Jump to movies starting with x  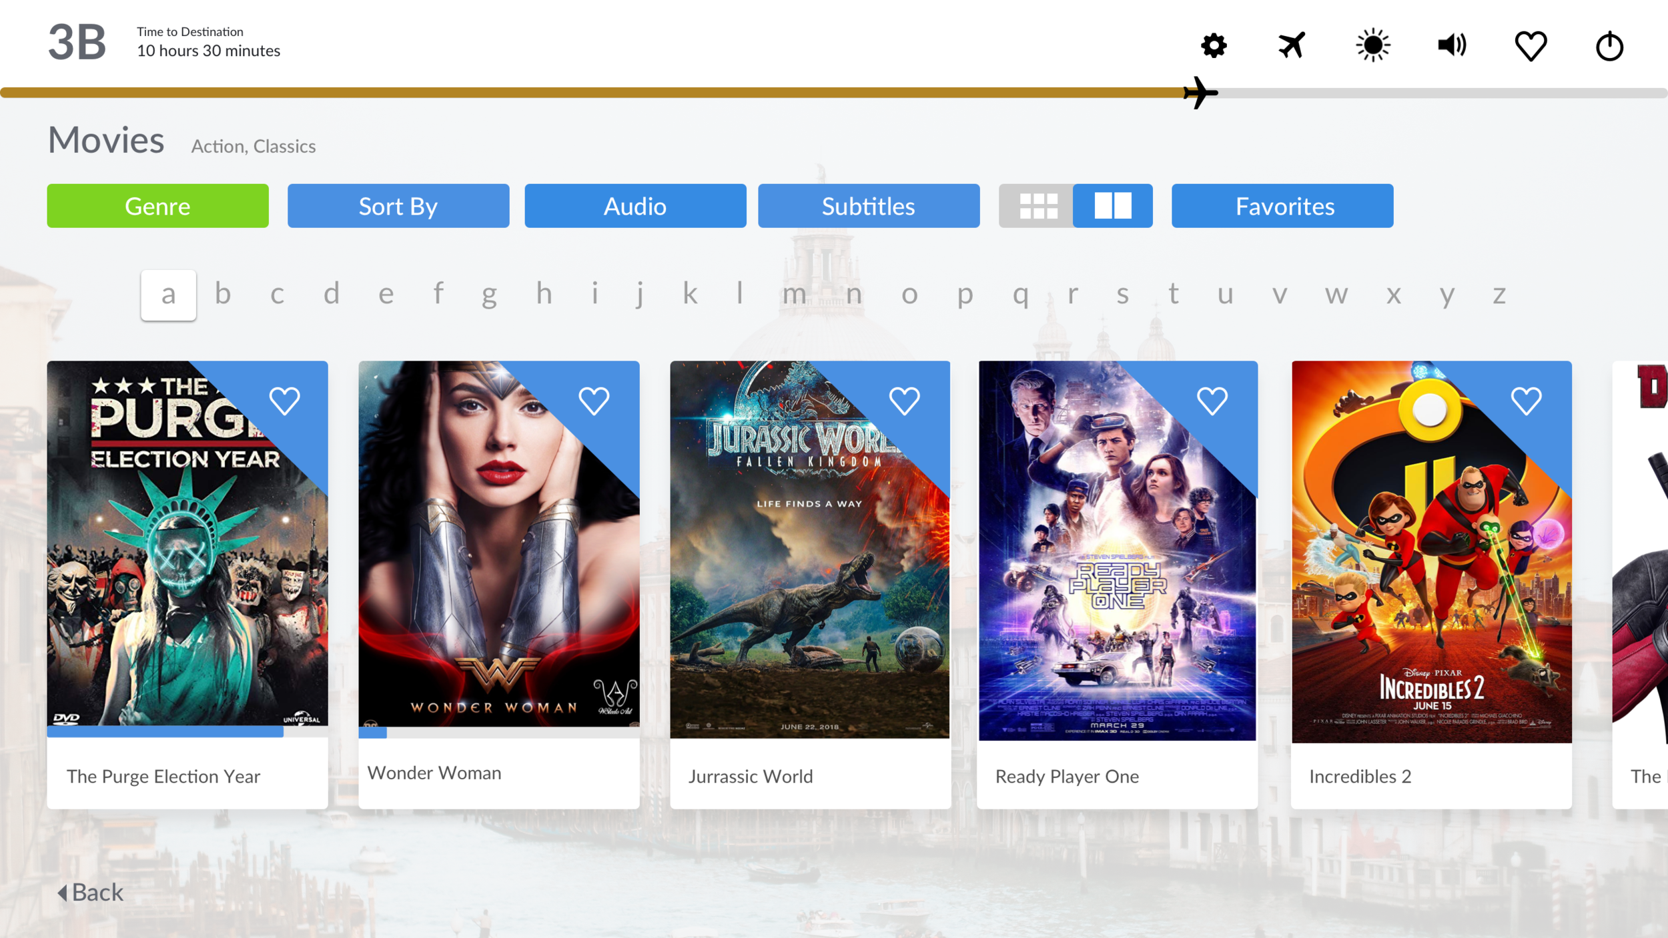[1393, 295]
